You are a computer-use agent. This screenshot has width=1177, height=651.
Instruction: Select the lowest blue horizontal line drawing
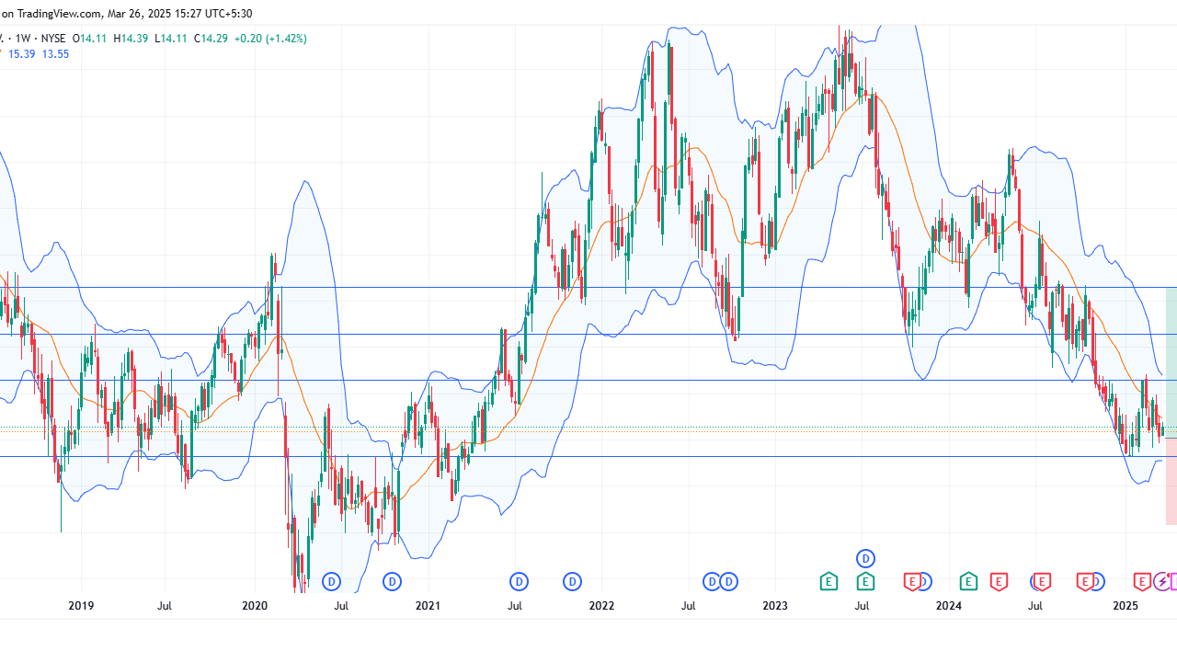(588, 456)
